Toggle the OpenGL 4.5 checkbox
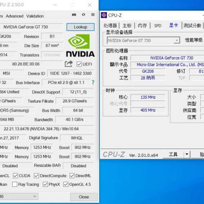Screen dimensions: 204x204 66,184
